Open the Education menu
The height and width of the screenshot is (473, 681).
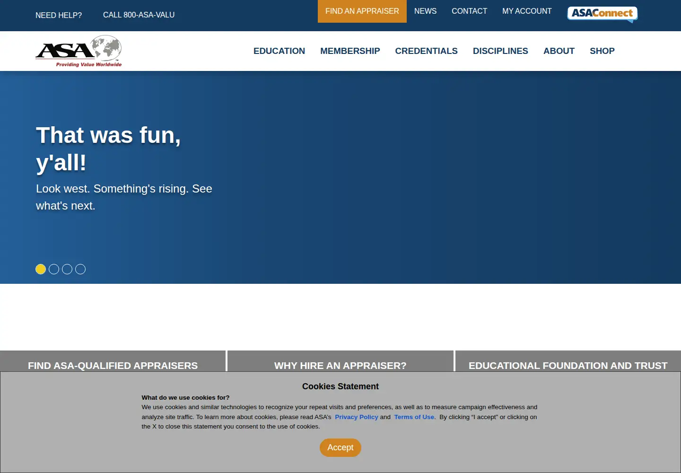279,51
